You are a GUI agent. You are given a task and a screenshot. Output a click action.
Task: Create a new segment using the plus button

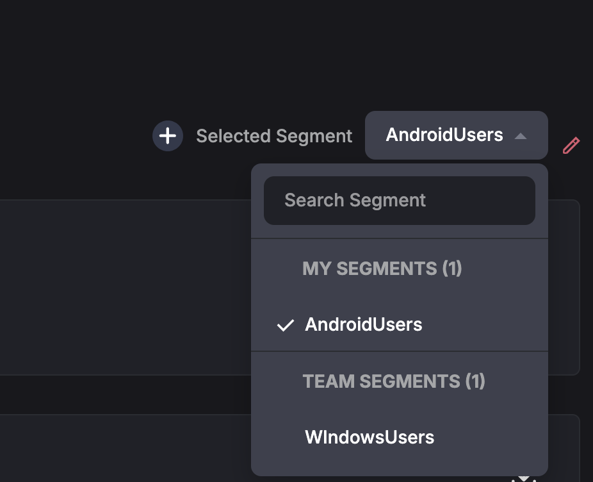(168, 136)
